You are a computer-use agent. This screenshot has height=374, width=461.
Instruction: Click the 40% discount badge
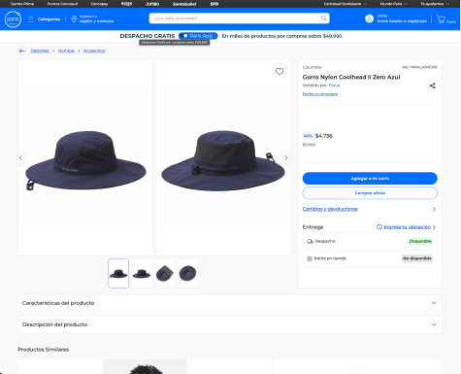308,136
